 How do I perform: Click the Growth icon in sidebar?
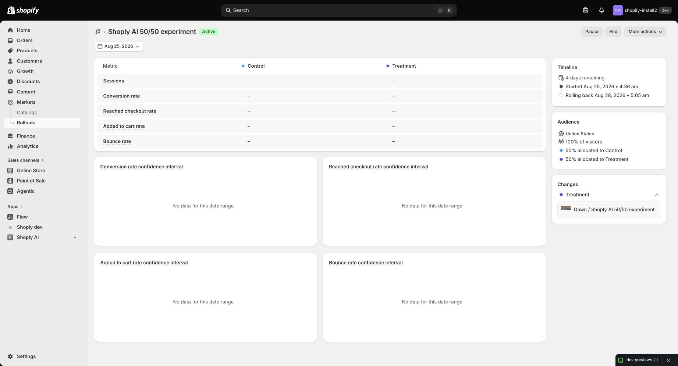tap(10, 71)
